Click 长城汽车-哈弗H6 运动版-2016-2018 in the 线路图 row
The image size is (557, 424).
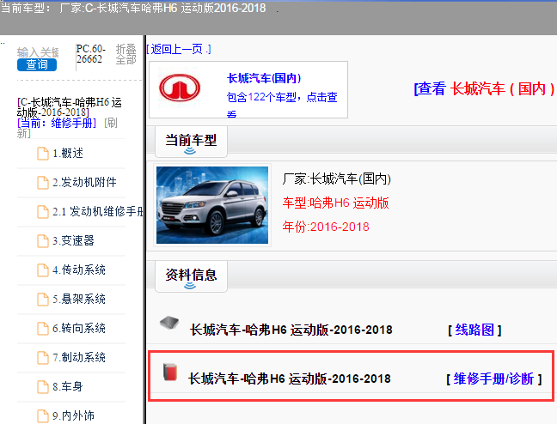(x=291, y=330)
